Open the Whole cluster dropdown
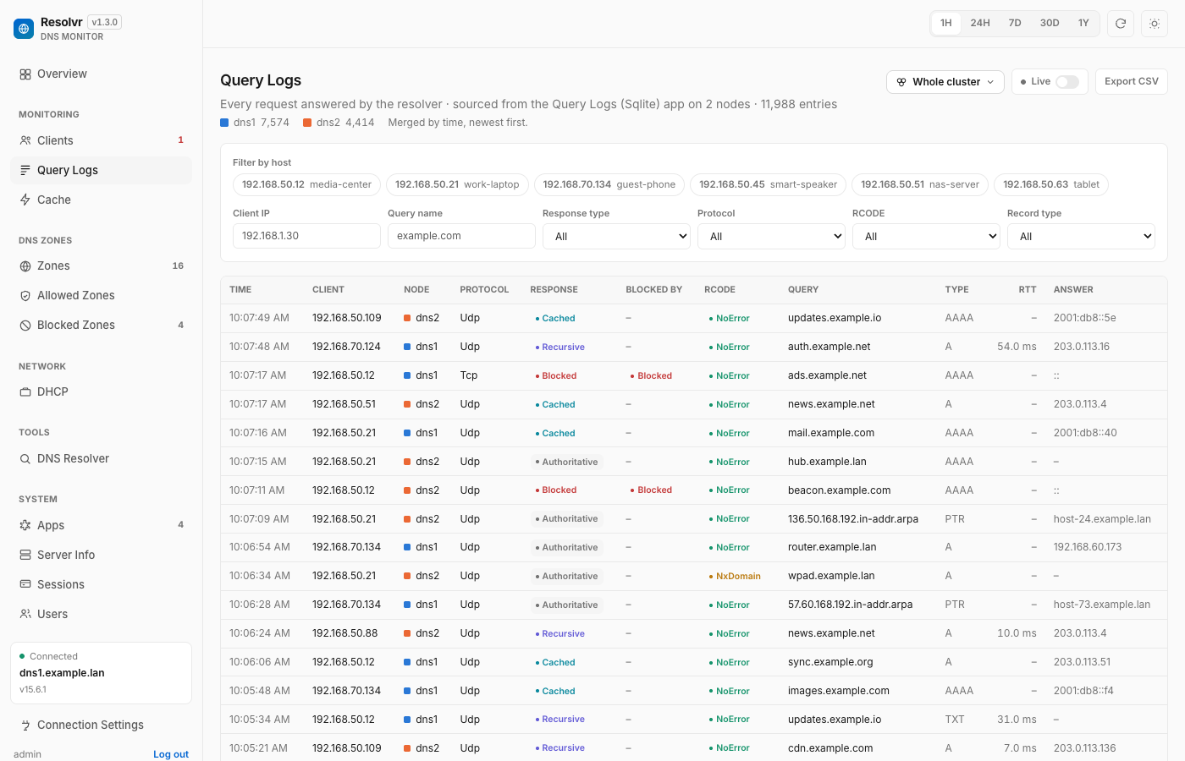This screenshot has height=761, width=1185. pyautogui.click(x=945, y=82)
